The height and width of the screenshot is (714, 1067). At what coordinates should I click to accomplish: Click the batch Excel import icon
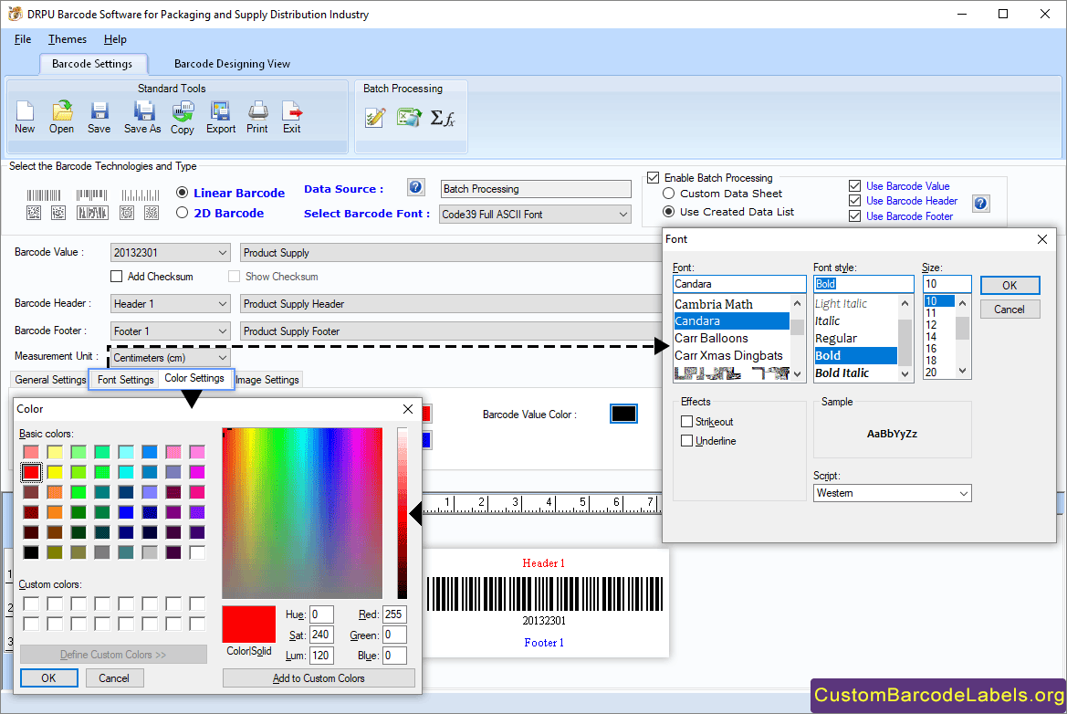tap(409, 118)
